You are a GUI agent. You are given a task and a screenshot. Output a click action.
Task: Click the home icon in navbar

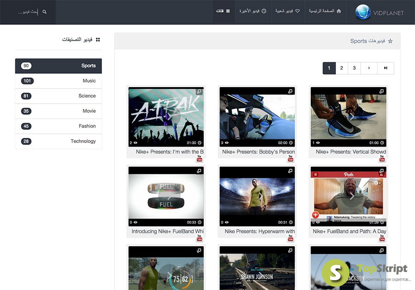(338, 11)
